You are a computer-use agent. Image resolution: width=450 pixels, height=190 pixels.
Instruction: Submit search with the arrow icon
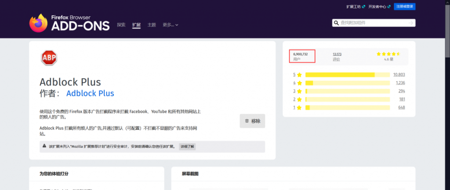pos(411,23)
